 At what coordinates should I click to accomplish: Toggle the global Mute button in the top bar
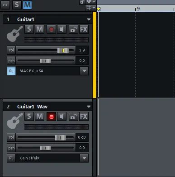(x=27, y=5)
